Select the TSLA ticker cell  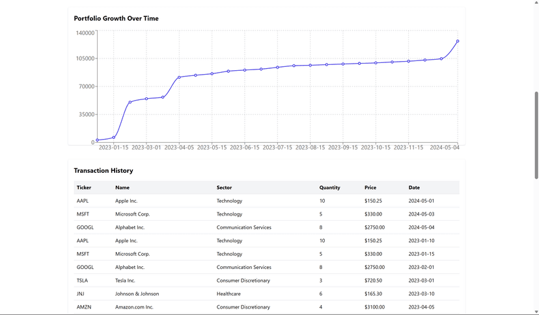(x=82, y=281)
